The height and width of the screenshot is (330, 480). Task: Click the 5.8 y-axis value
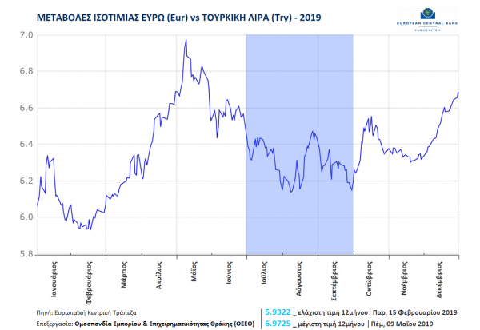(x=26, y=254)
